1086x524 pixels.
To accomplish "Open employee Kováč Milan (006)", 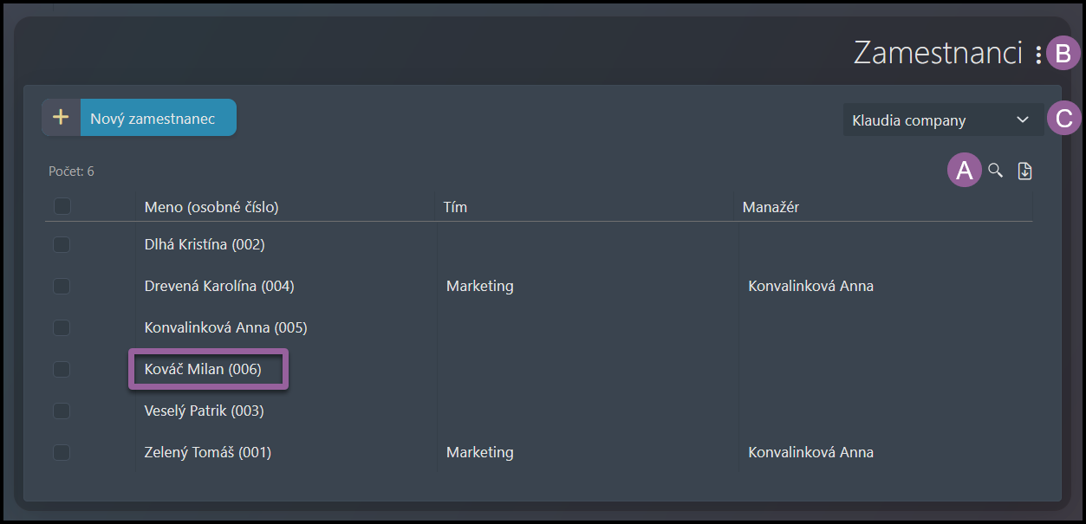I will point(203,369).
